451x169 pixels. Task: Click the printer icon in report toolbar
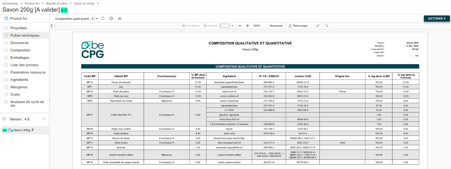pyautogui.click(x=120, y=18)
